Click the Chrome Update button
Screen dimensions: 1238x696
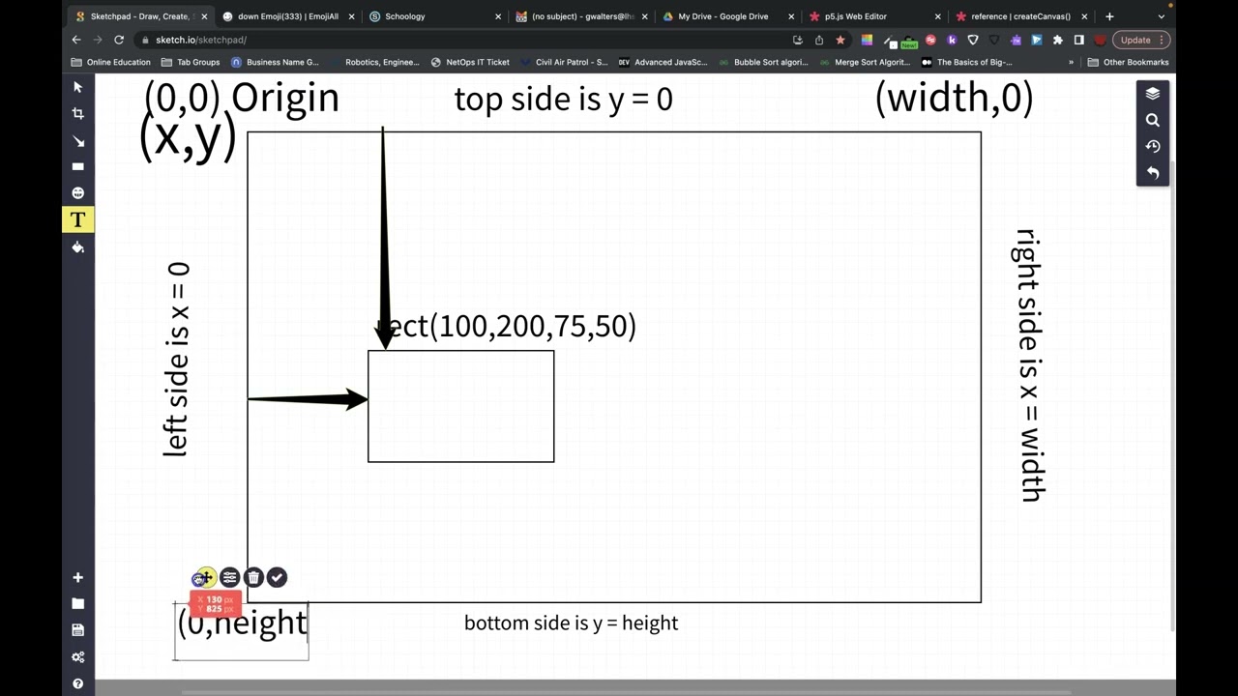[x=1140, y=40]
